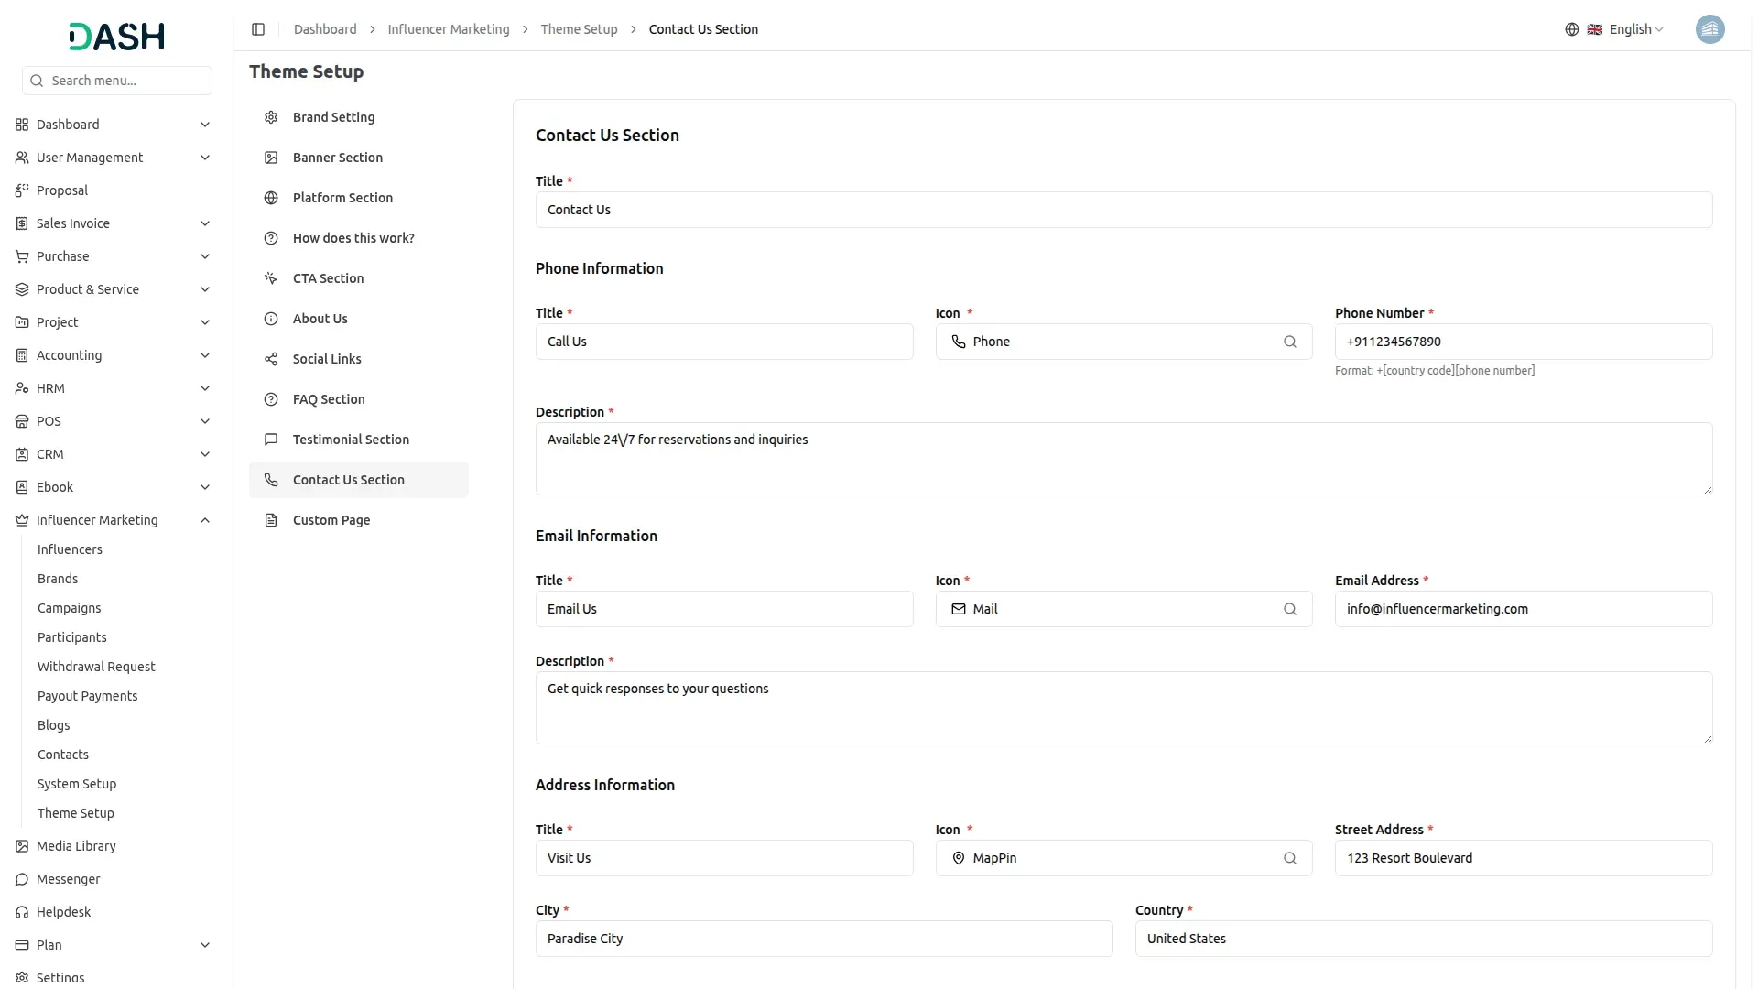Click Influencer Marketing breadcrumb link
The image size is (1758, 989).
448,29
